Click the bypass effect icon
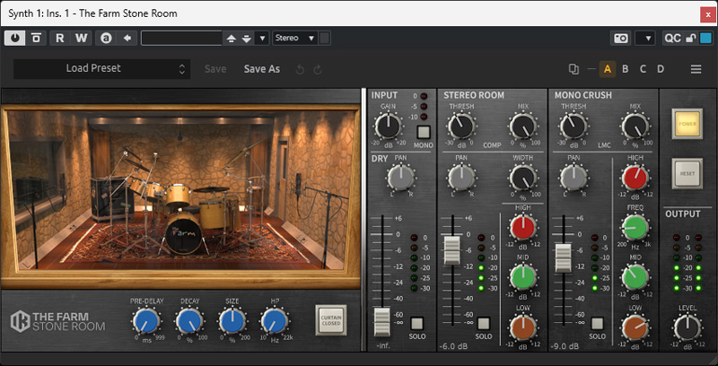718x366 pixels. (37, 38)
